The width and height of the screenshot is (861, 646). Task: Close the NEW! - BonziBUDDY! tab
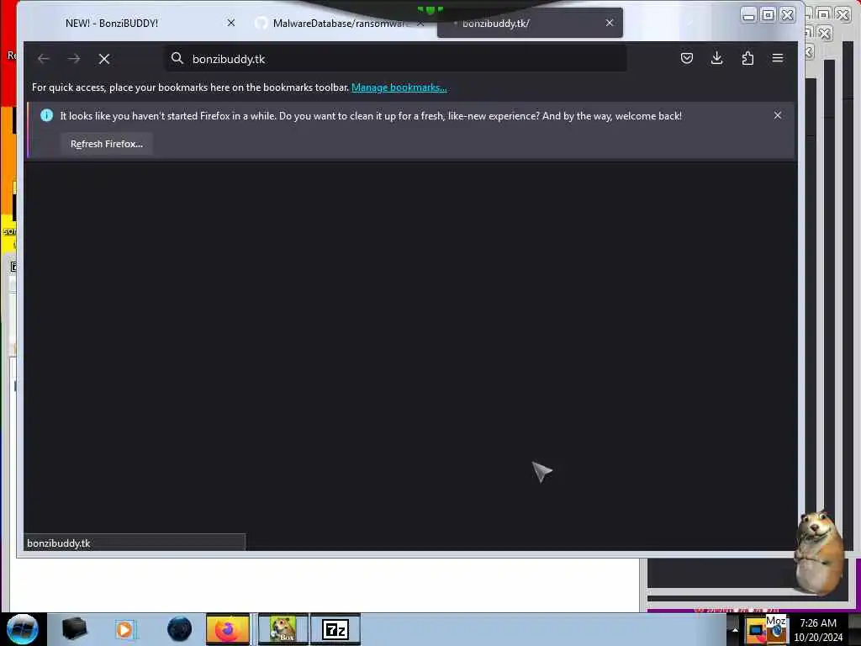coord(231,23)
